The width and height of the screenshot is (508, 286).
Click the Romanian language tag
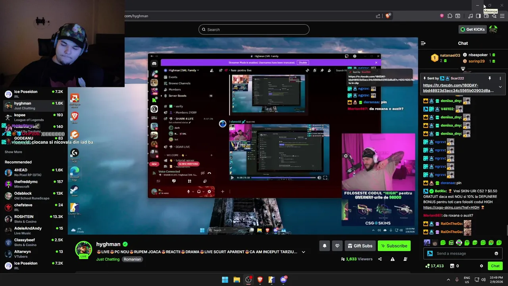[132, 259]
